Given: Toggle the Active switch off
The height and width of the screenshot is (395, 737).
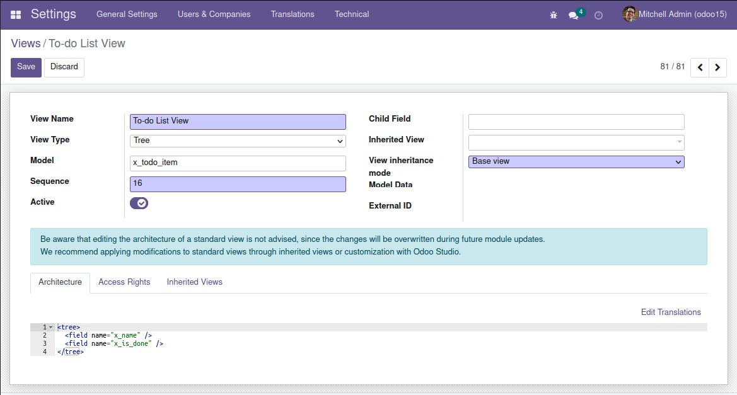Looking at the screenshot, I should [x=139, y=203].
